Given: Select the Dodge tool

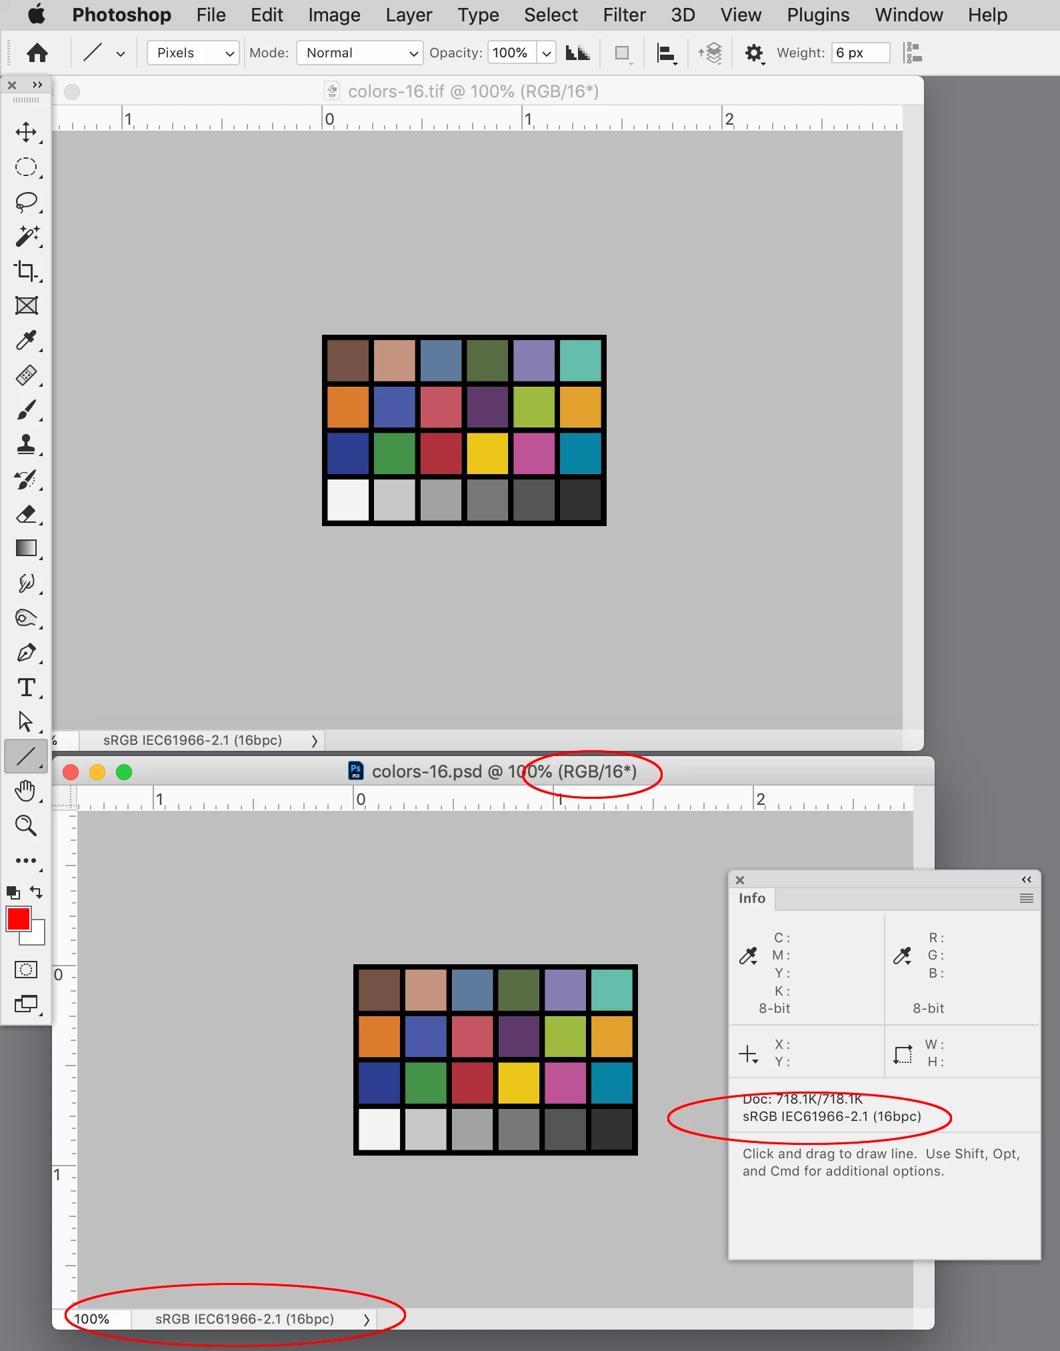Looking at the screenshot, I should 26,617.
